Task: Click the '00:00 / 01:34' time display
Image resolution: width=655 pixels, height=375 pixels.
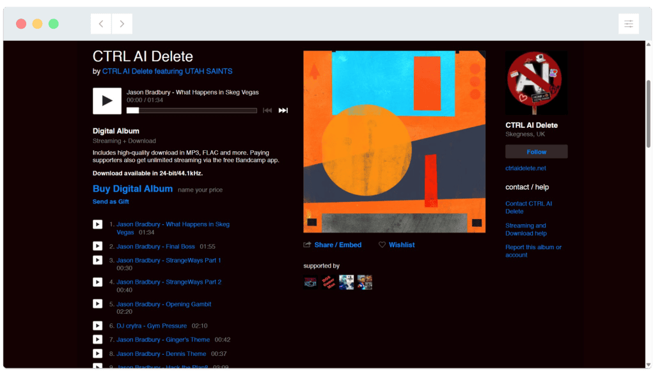Action: point(145,100)
